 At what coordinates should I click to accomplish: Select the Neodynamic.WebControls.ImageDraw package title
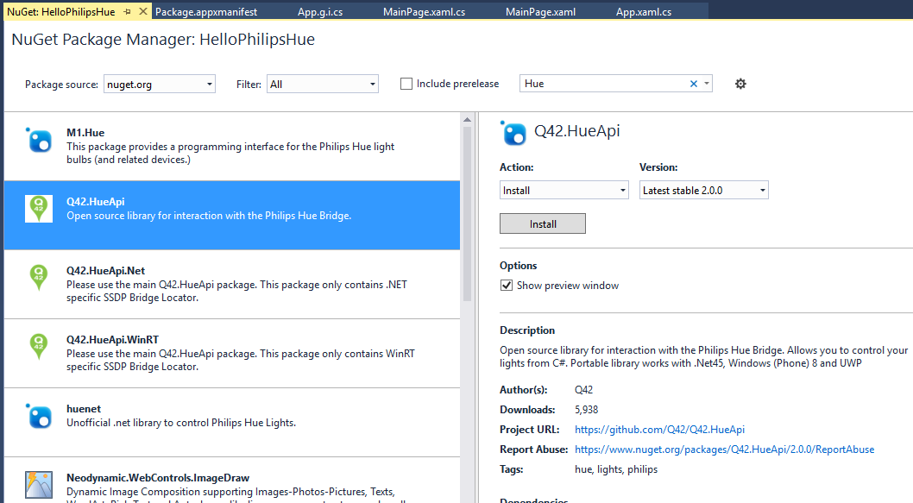pos(158,478)
